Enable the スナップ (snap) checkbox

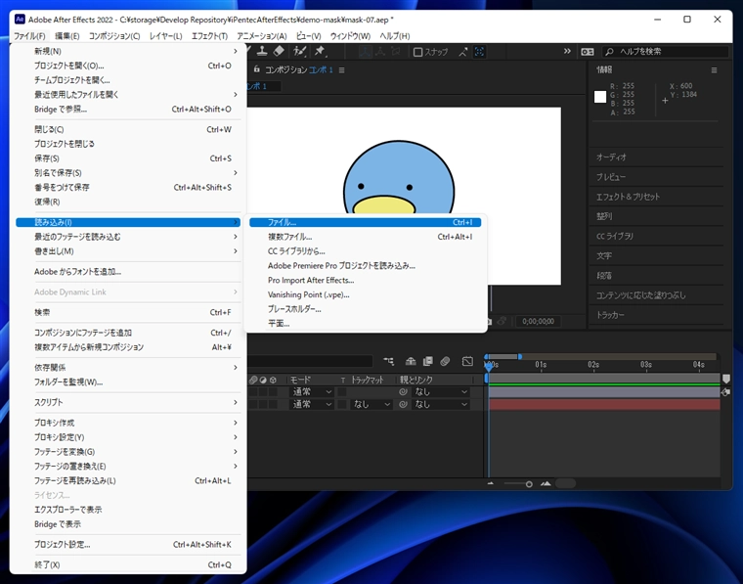(418, 52)
